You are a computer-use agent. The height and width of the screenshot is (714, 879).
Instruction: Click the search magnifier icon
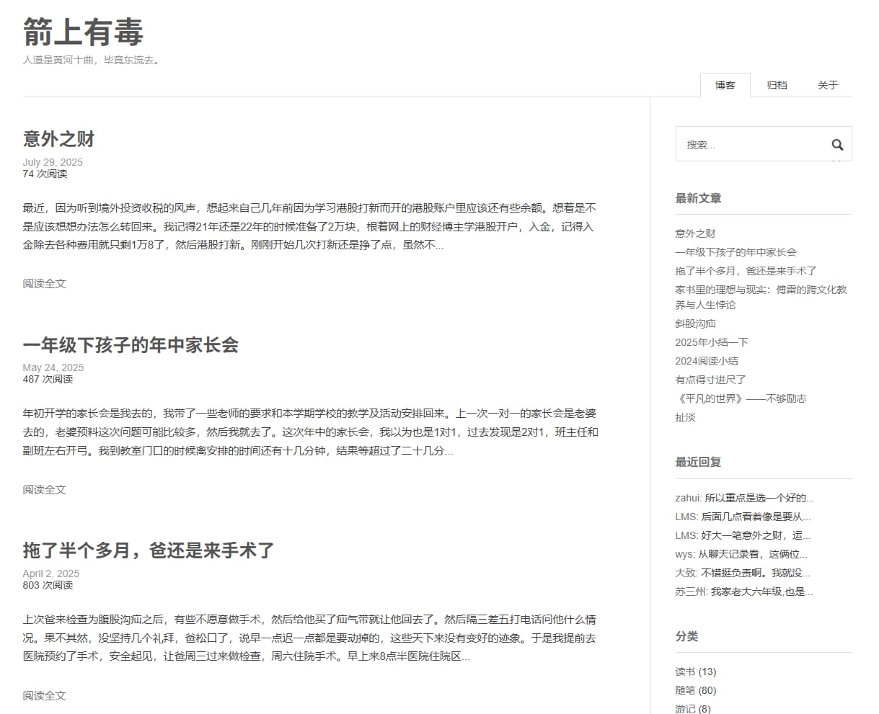pos(837,144)
